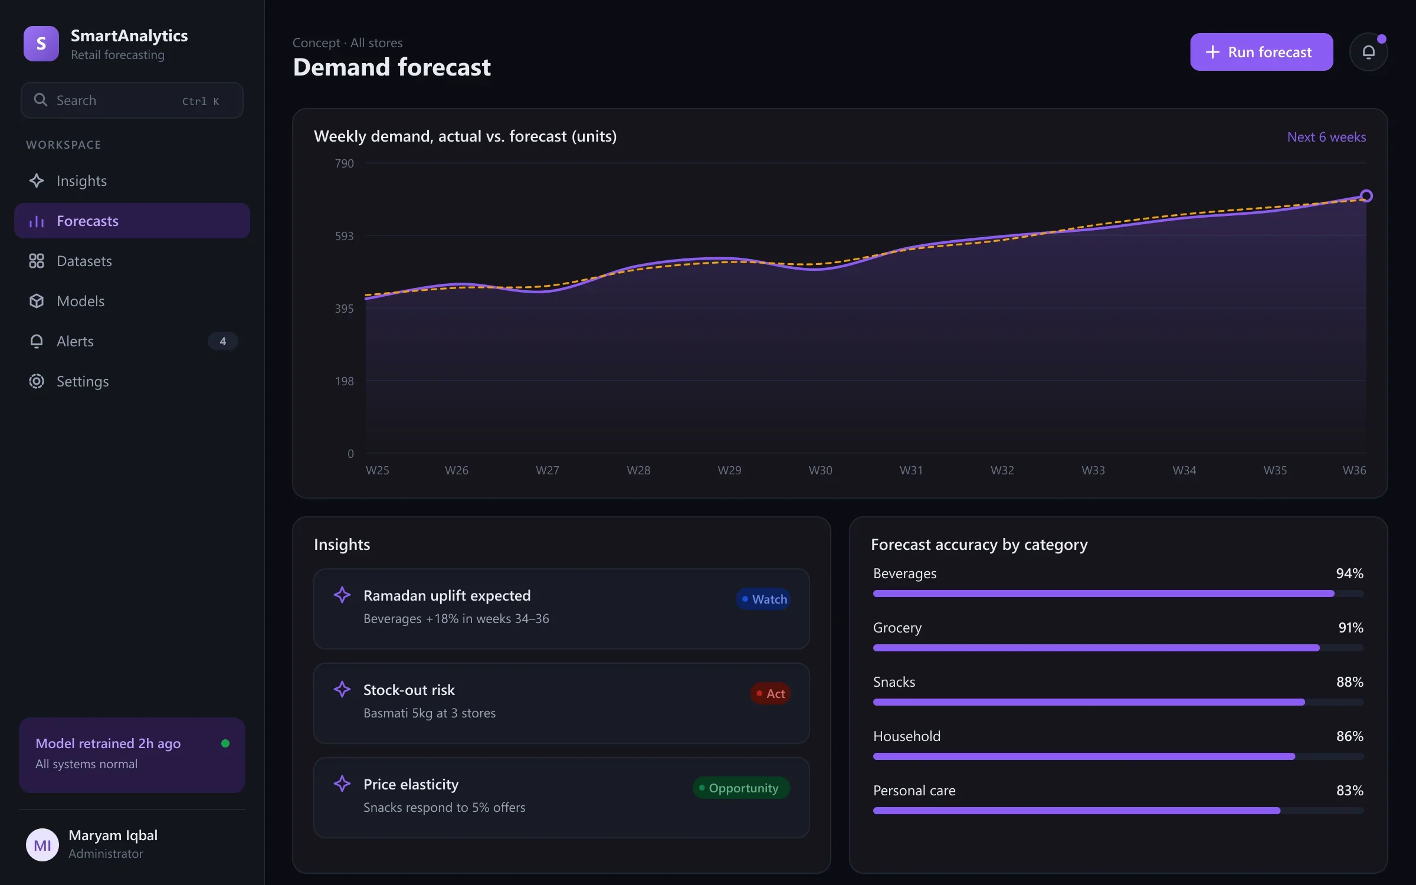Click the Alerts bell icon in sidebar
This screenshot has height=885, width=1416.
(37, 341)
